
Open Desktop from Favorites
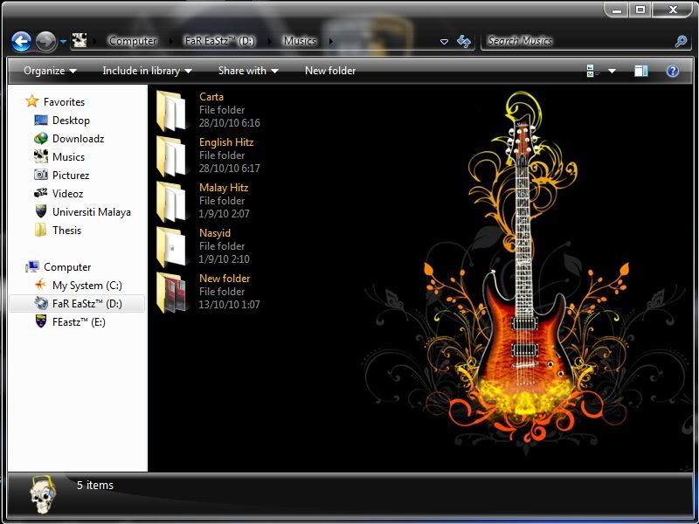[71, 121]
